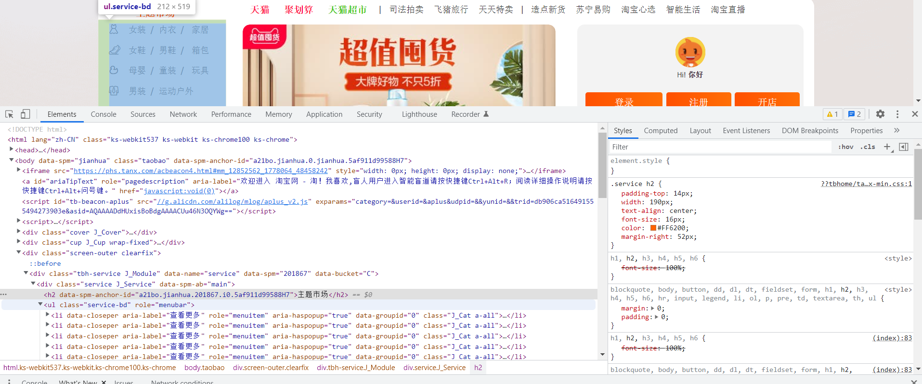Click the orange 注册 register button
The width and height of the screenshot is (922, 384).
click(699, 99)
